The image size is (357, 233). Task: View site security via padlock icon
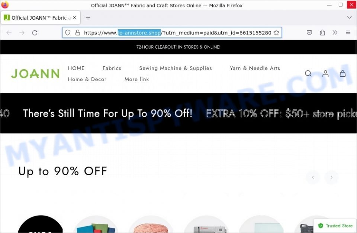[x=78, y=33]
